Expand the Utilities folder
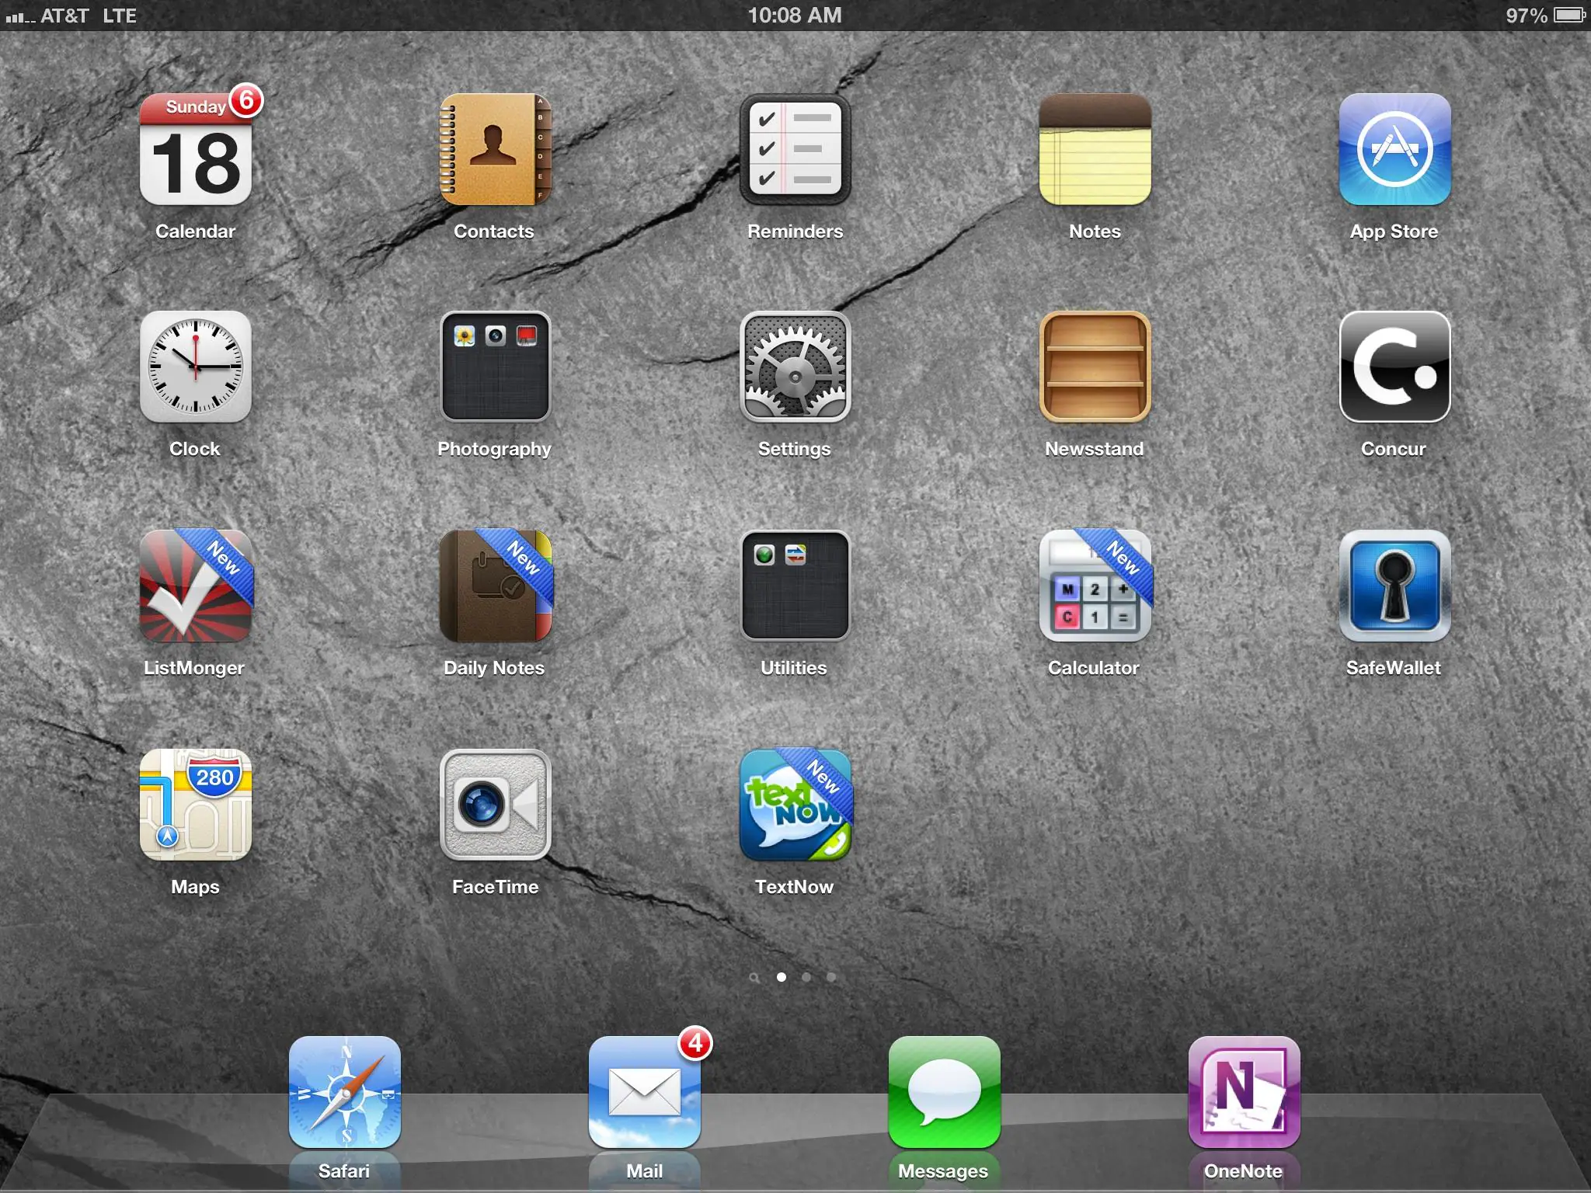This screenshot has width=1591, height=1193. click(795, 586)
